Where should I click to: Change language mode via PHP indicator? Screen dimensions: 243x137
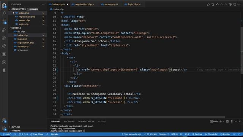(x=187, y=134)
